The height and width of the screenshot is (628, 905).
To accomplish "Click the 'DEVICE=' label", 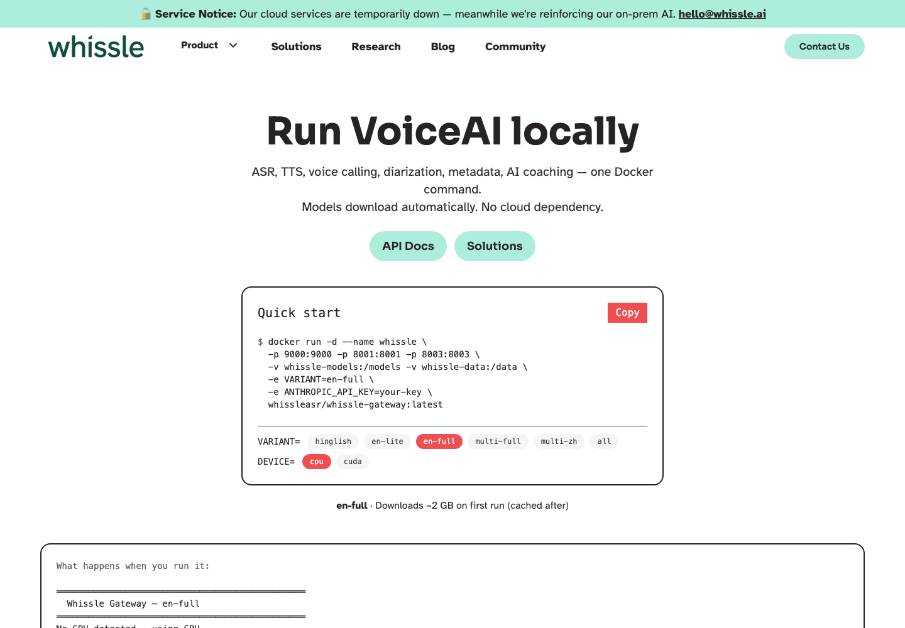I will coord(276,462).
